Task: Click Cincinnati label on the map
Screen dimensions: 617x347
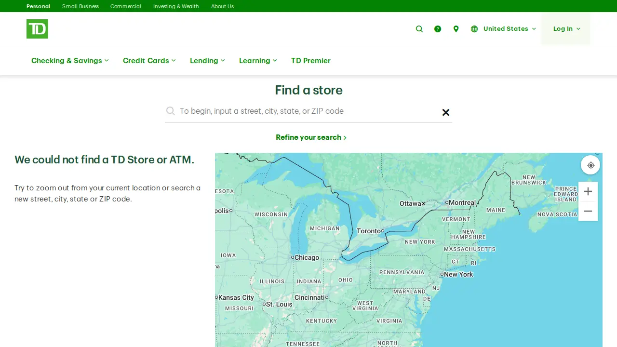Action: coord(309,297)
